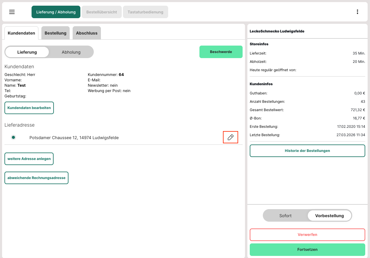
Task: Add another address via weitere Adresse anlegen
Action: point(29,159)
